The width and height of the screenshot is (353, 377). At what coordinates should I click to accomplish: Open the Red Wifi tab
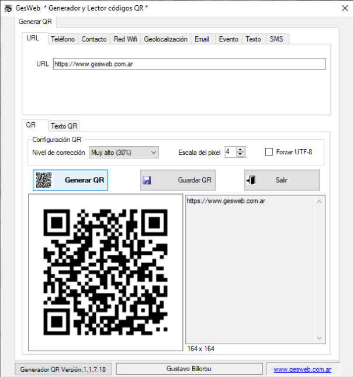[125, 39]
